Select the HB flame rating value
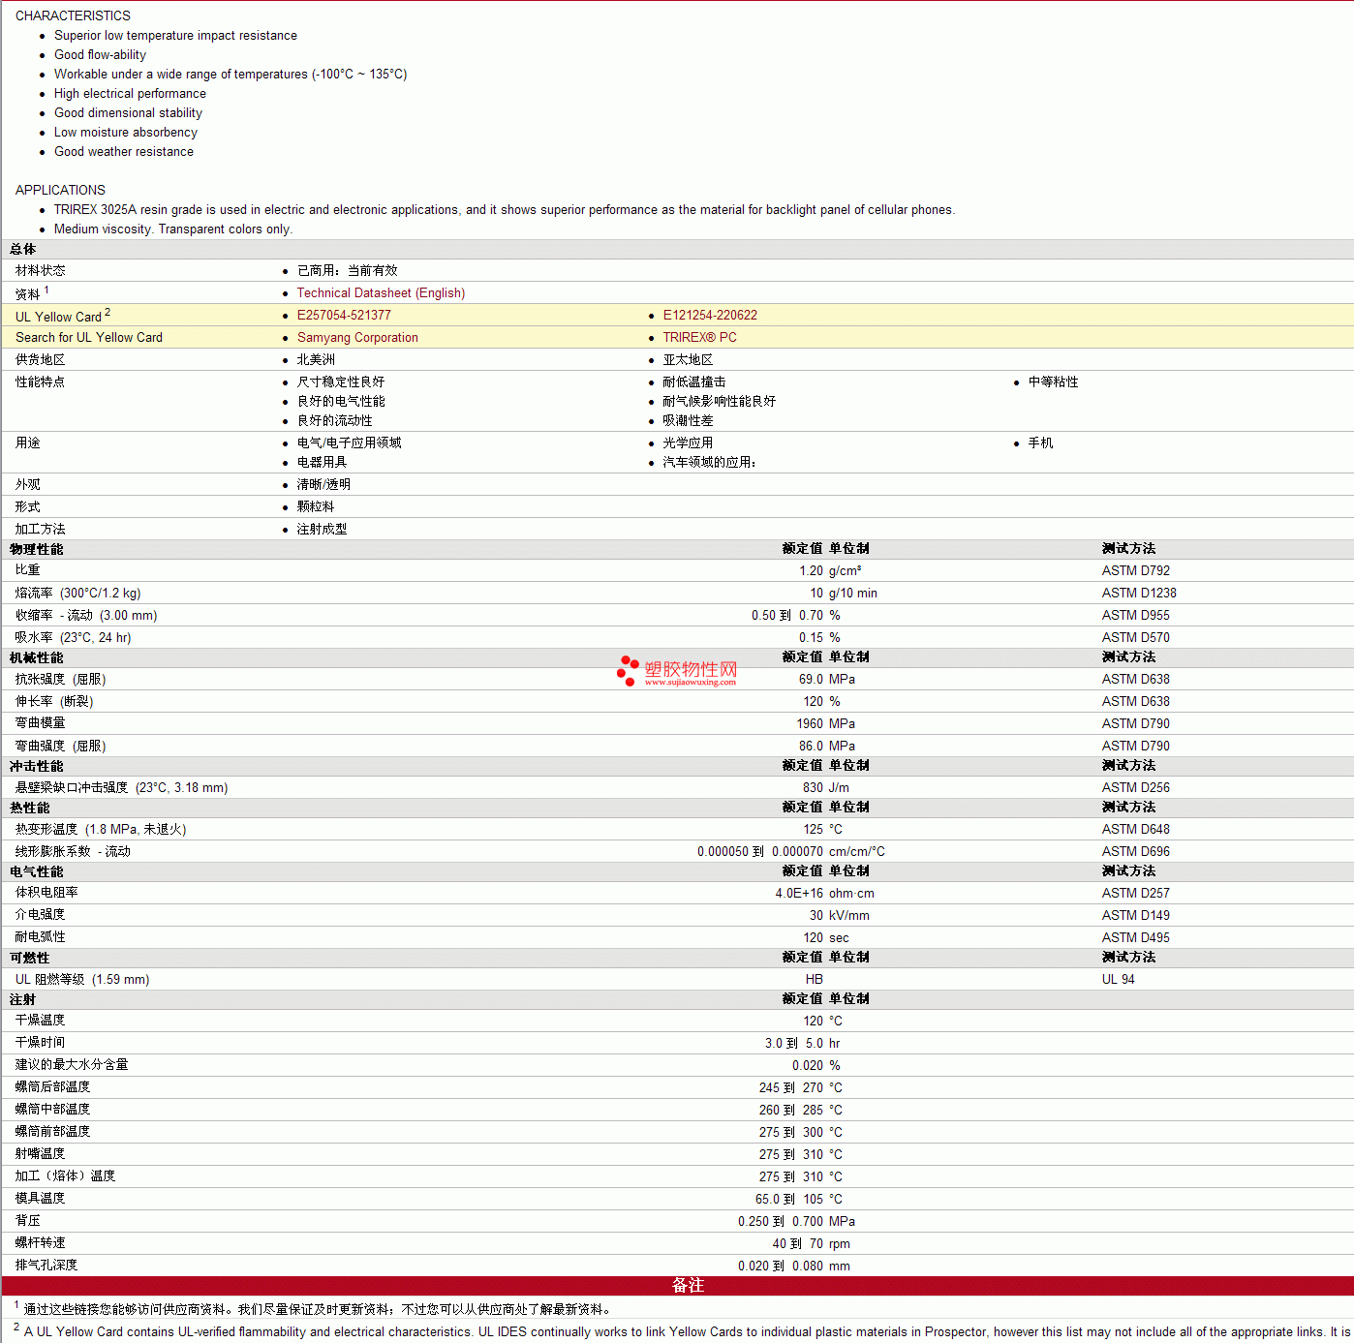Image resolution: width=1354 pixels, height=1343 pixels. coord(815,980)
